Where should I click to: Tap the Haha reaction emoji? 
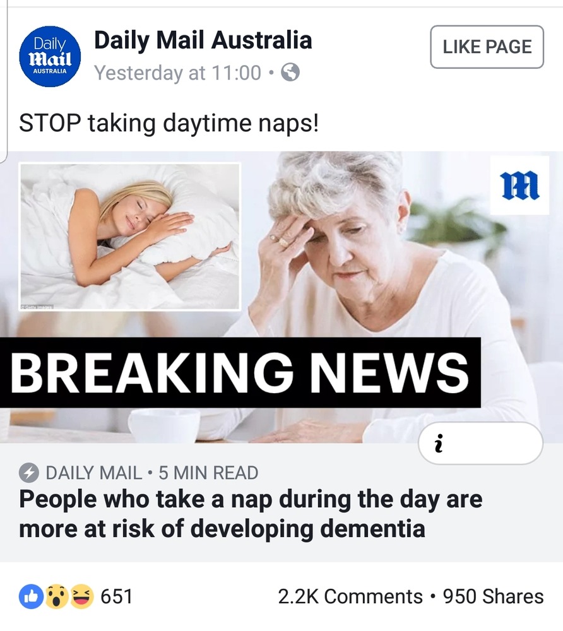click(81, 596)
